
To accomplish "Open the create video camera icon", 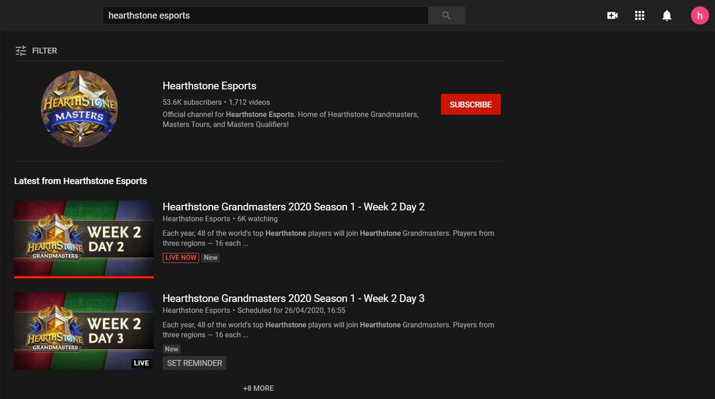I will click(612, 15).
